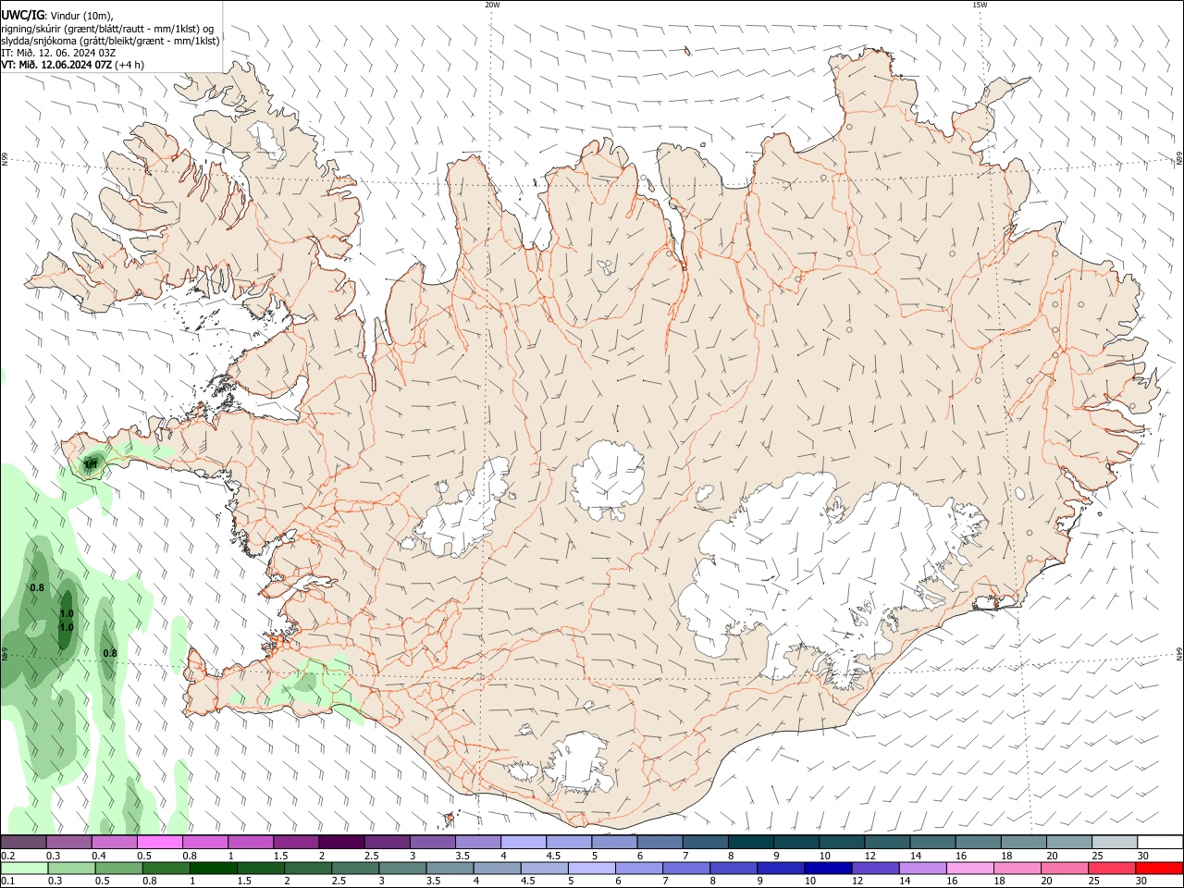Select lower legend swatch between 4.5 and 5
1184x888 pixels.
[544, 868]
